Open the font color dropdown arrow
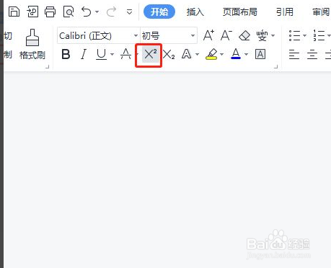Viewport: 331px width, 268px height. (x=246, y=54)
